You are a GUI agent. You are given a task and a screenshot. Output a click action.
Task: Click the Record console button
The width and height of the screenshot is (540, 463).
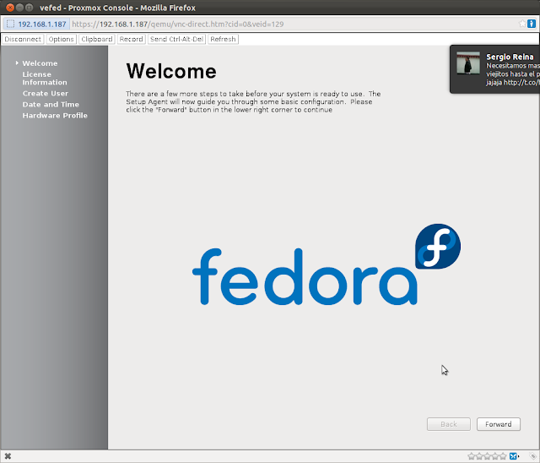(132, 39)
